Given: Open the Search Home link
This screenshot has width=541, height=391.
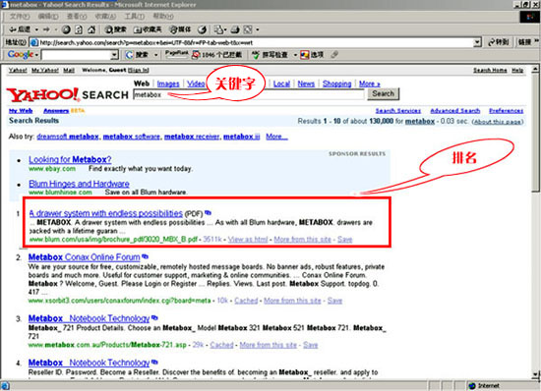Looking at the screenshot, I should coord(490,71).
